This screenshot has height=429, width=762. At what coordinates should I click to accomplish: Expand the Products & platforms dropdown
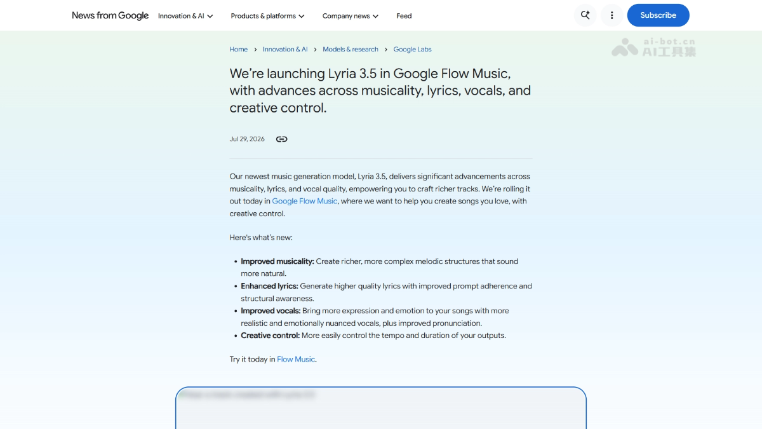click(267, 16)
